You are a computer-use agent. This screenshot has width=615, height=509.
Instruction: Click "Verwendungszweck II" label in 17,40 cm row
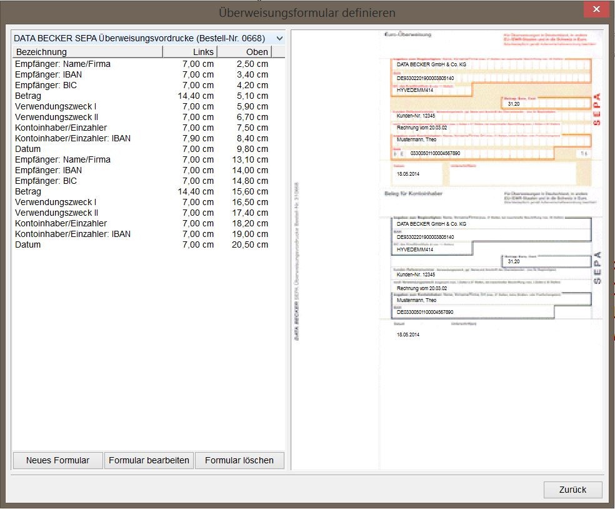[56, 213]
